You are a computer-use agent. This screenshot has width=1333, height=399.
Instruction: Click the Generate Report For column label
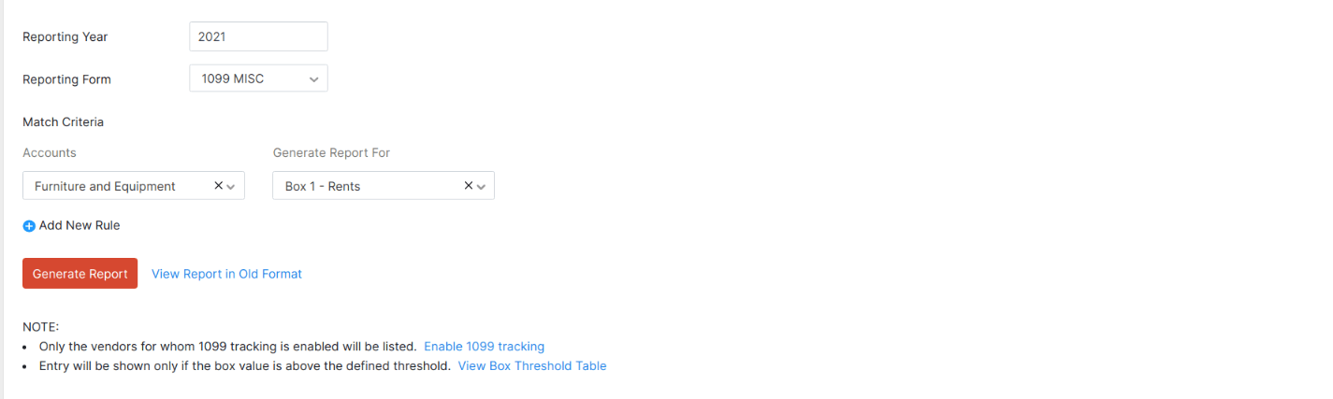pos(331,152)
